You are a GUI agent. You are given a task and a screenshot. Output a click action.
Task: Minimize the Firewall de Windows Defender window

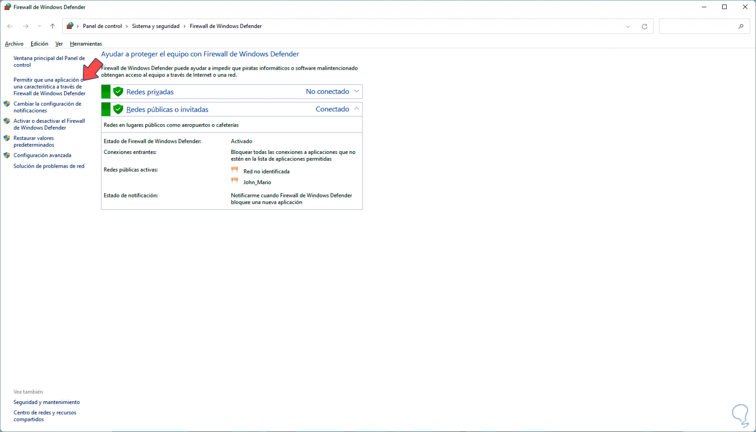704,7
